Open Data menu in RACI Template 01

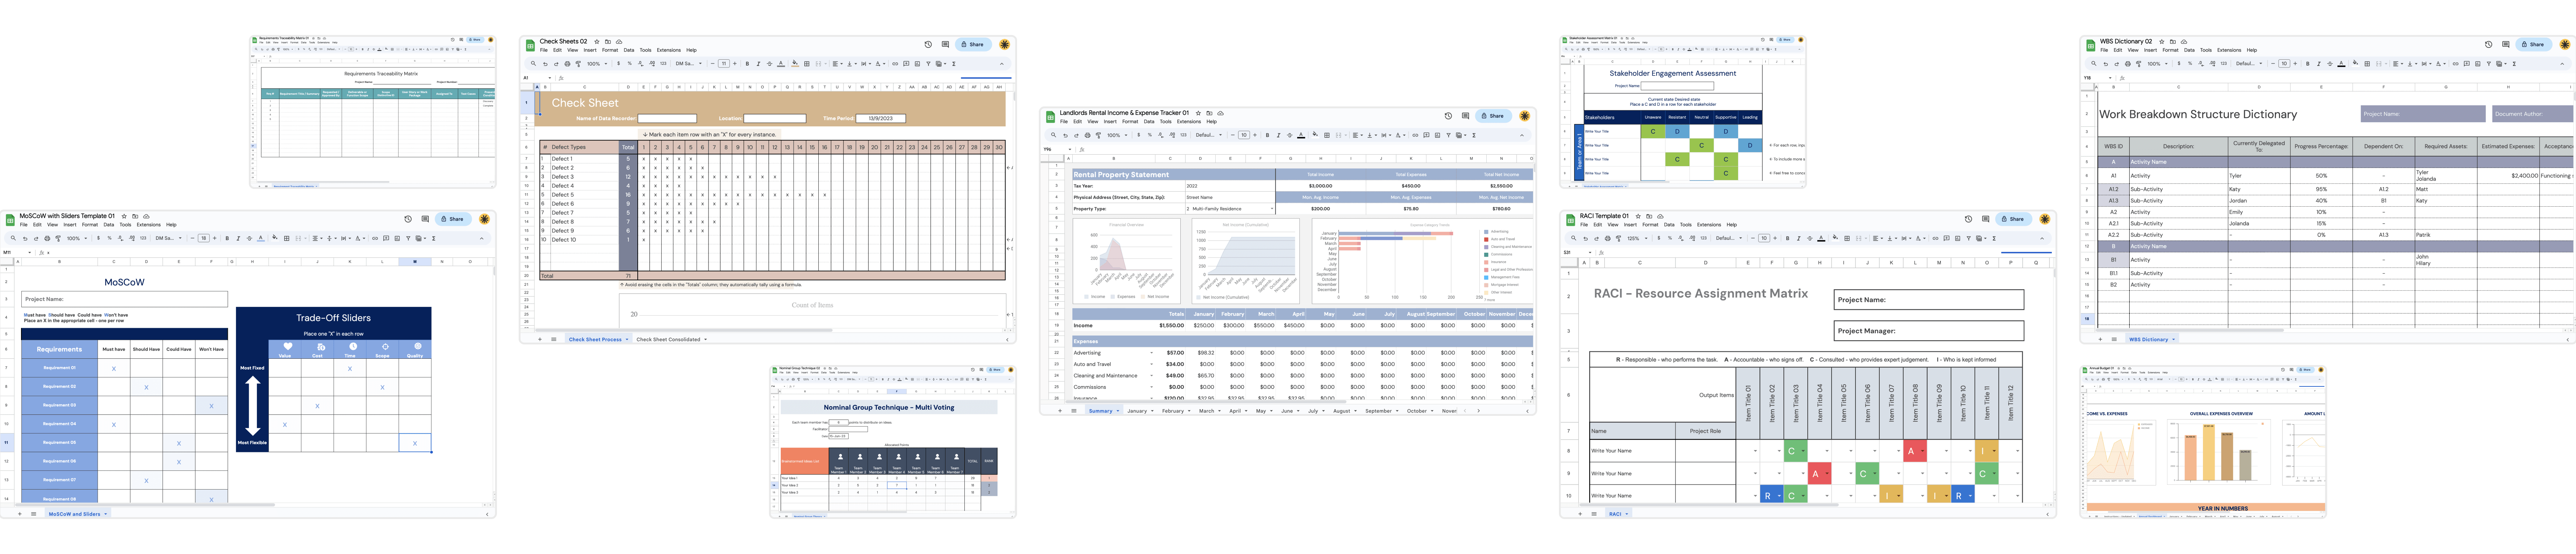point(1669,225)
